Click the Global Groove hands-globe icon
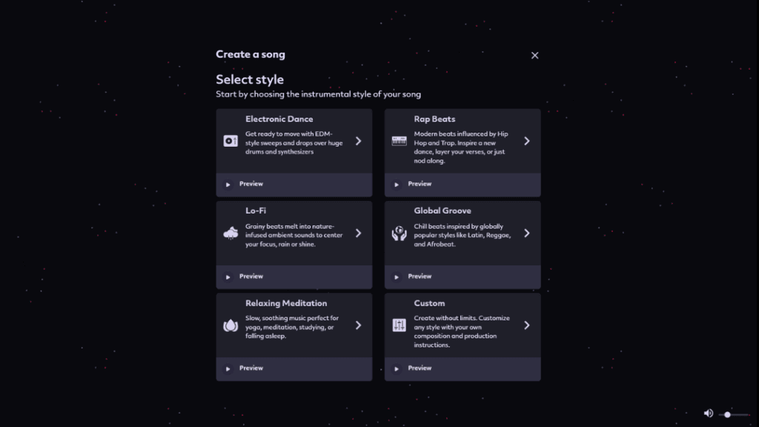Screen dimensions: 759x427 click(x=399, y=233)
